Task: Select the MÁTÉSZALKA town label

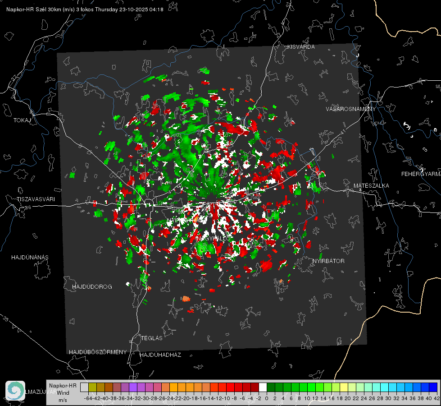Action: (x=371, y=186)
